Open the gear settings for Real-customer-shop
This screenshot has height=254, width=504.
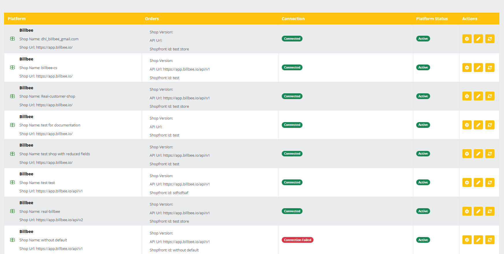pyautogui.click(x=467, y=96)
